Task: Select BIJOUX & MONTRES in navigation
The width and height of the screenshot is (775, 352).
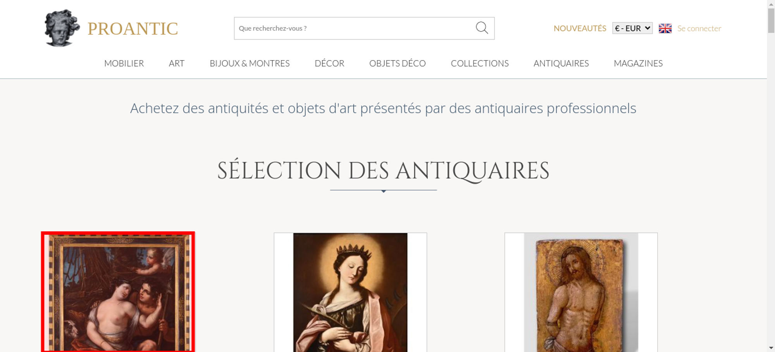Action: (250, 63)
